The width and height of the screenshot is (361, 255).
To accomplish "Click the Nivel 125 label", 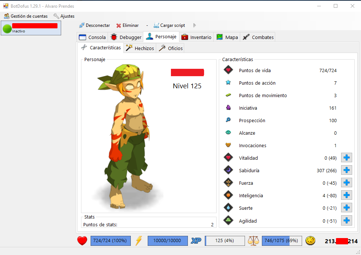I will tap(187, 86).
